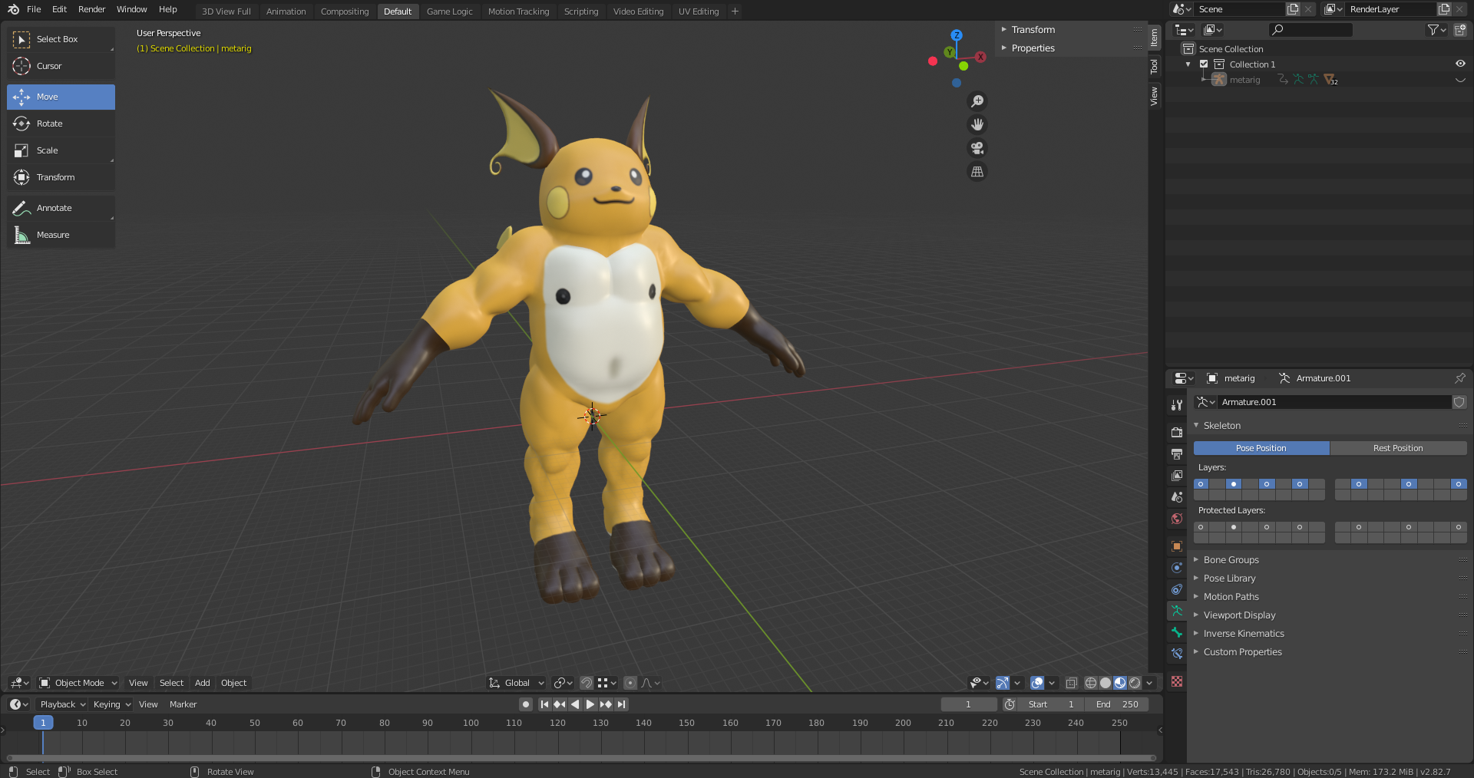Image resolution: width=1474 pixels, height=778 pixels.
Task: Play animation forward in timeline
Action: (x=590, y=704)
